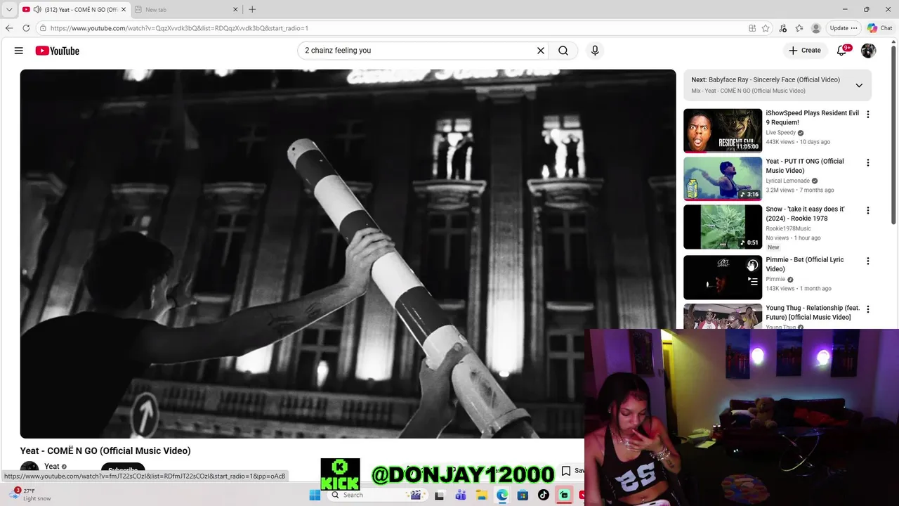
Task: Open options for Young Thug Relationship video
Action: coord(867,309)
